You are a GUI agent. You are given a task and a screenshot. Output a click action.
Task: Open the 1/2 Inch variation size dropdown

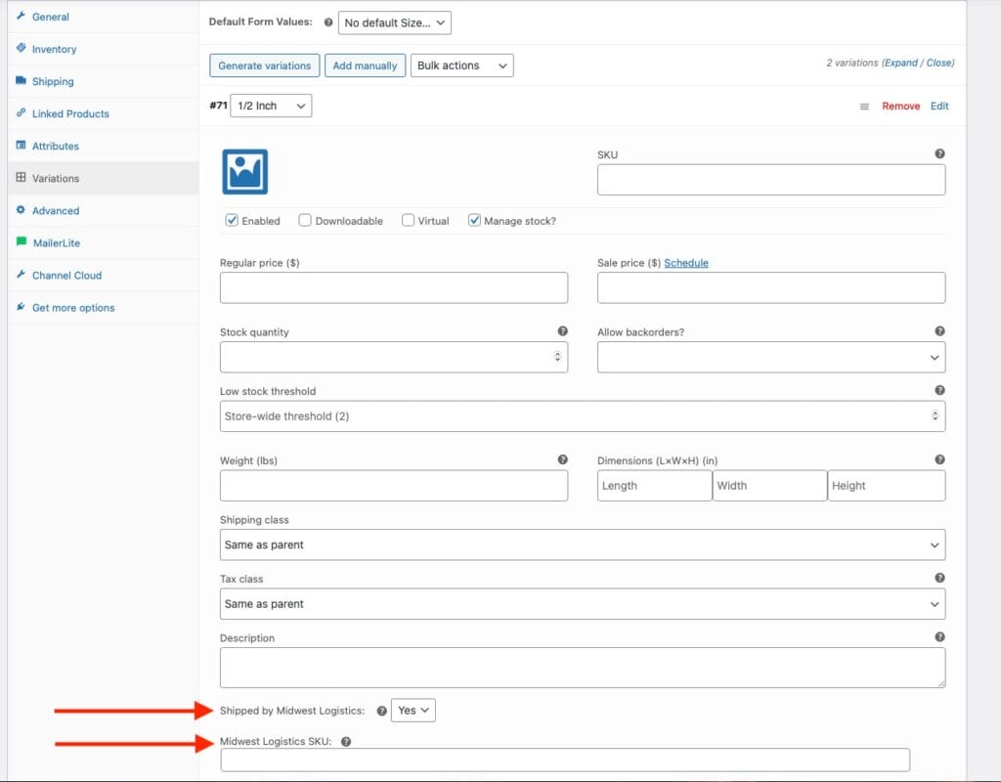271,105
